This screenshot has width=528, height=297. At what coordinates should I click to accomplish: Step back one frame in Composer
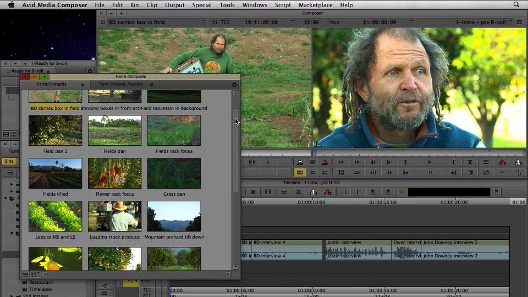373,162
